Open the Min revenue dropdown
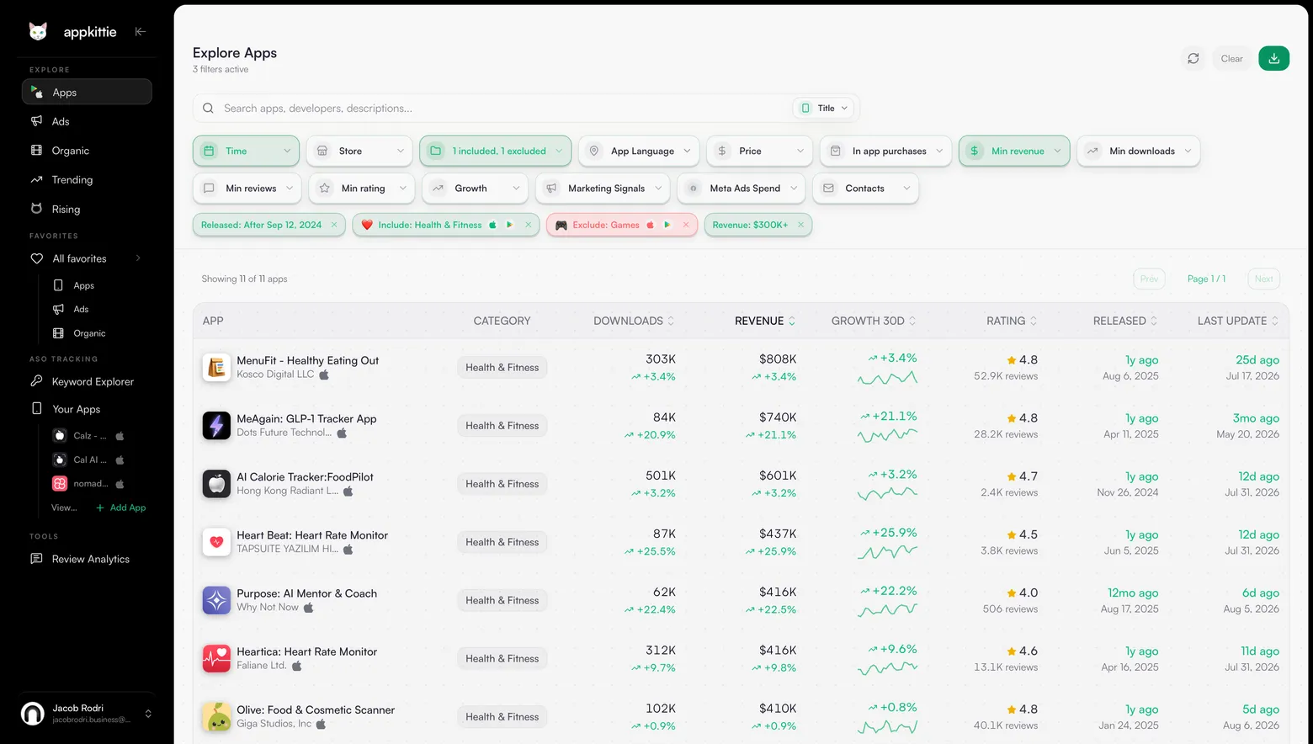 click(1014, 151)
